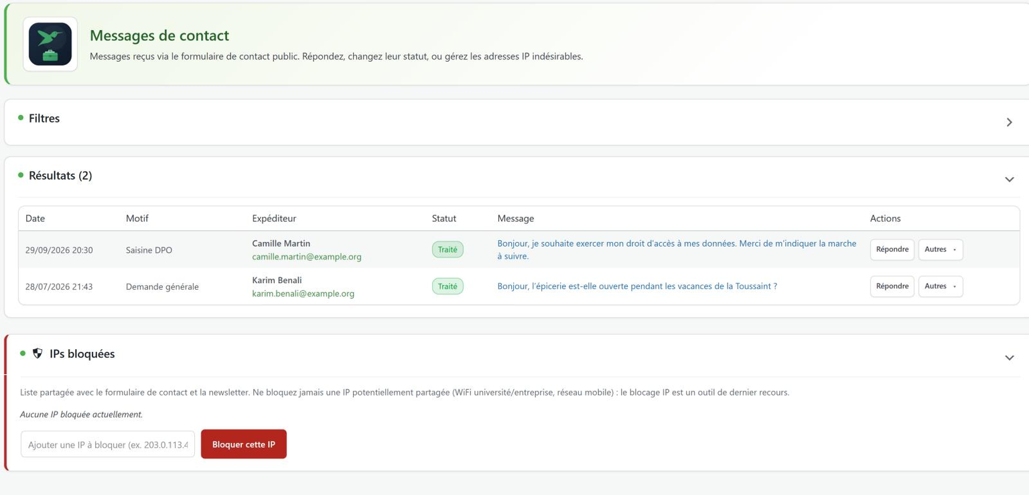Reply to Camille Martin's message
Viewport: 1029px width, 495px height.
[x=892, y=250]
